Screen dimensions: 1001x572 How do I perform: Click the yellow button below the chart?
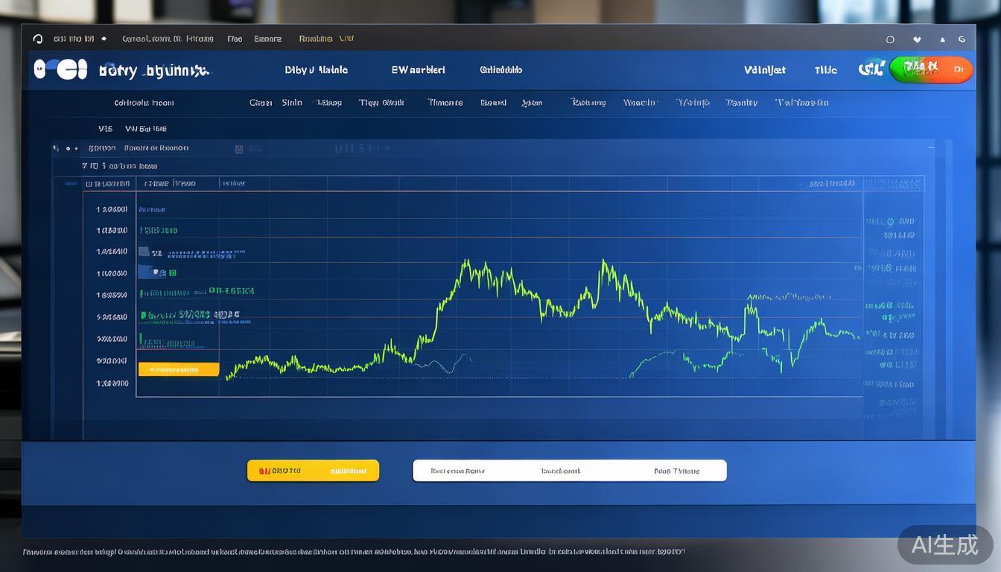313,471
